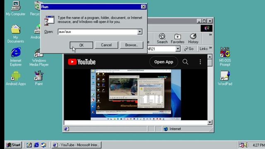This screenshot has width=265, height=149.
Task: Close the Run dialog with X
Action: point(143,7)
